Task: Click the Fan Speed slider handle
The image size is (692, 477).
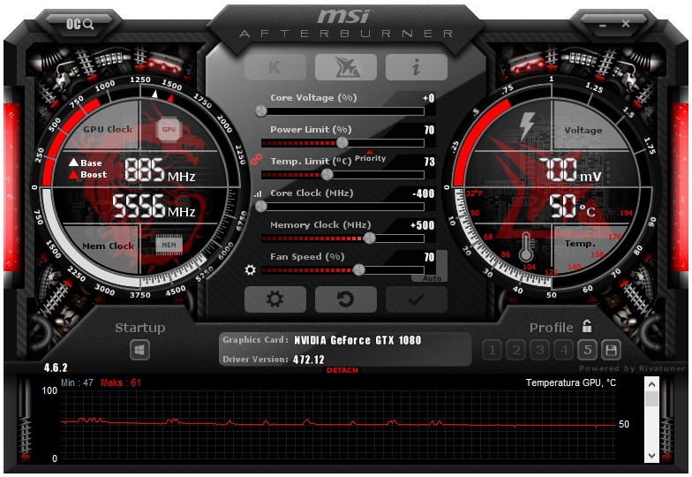Action: pos(358,270)
